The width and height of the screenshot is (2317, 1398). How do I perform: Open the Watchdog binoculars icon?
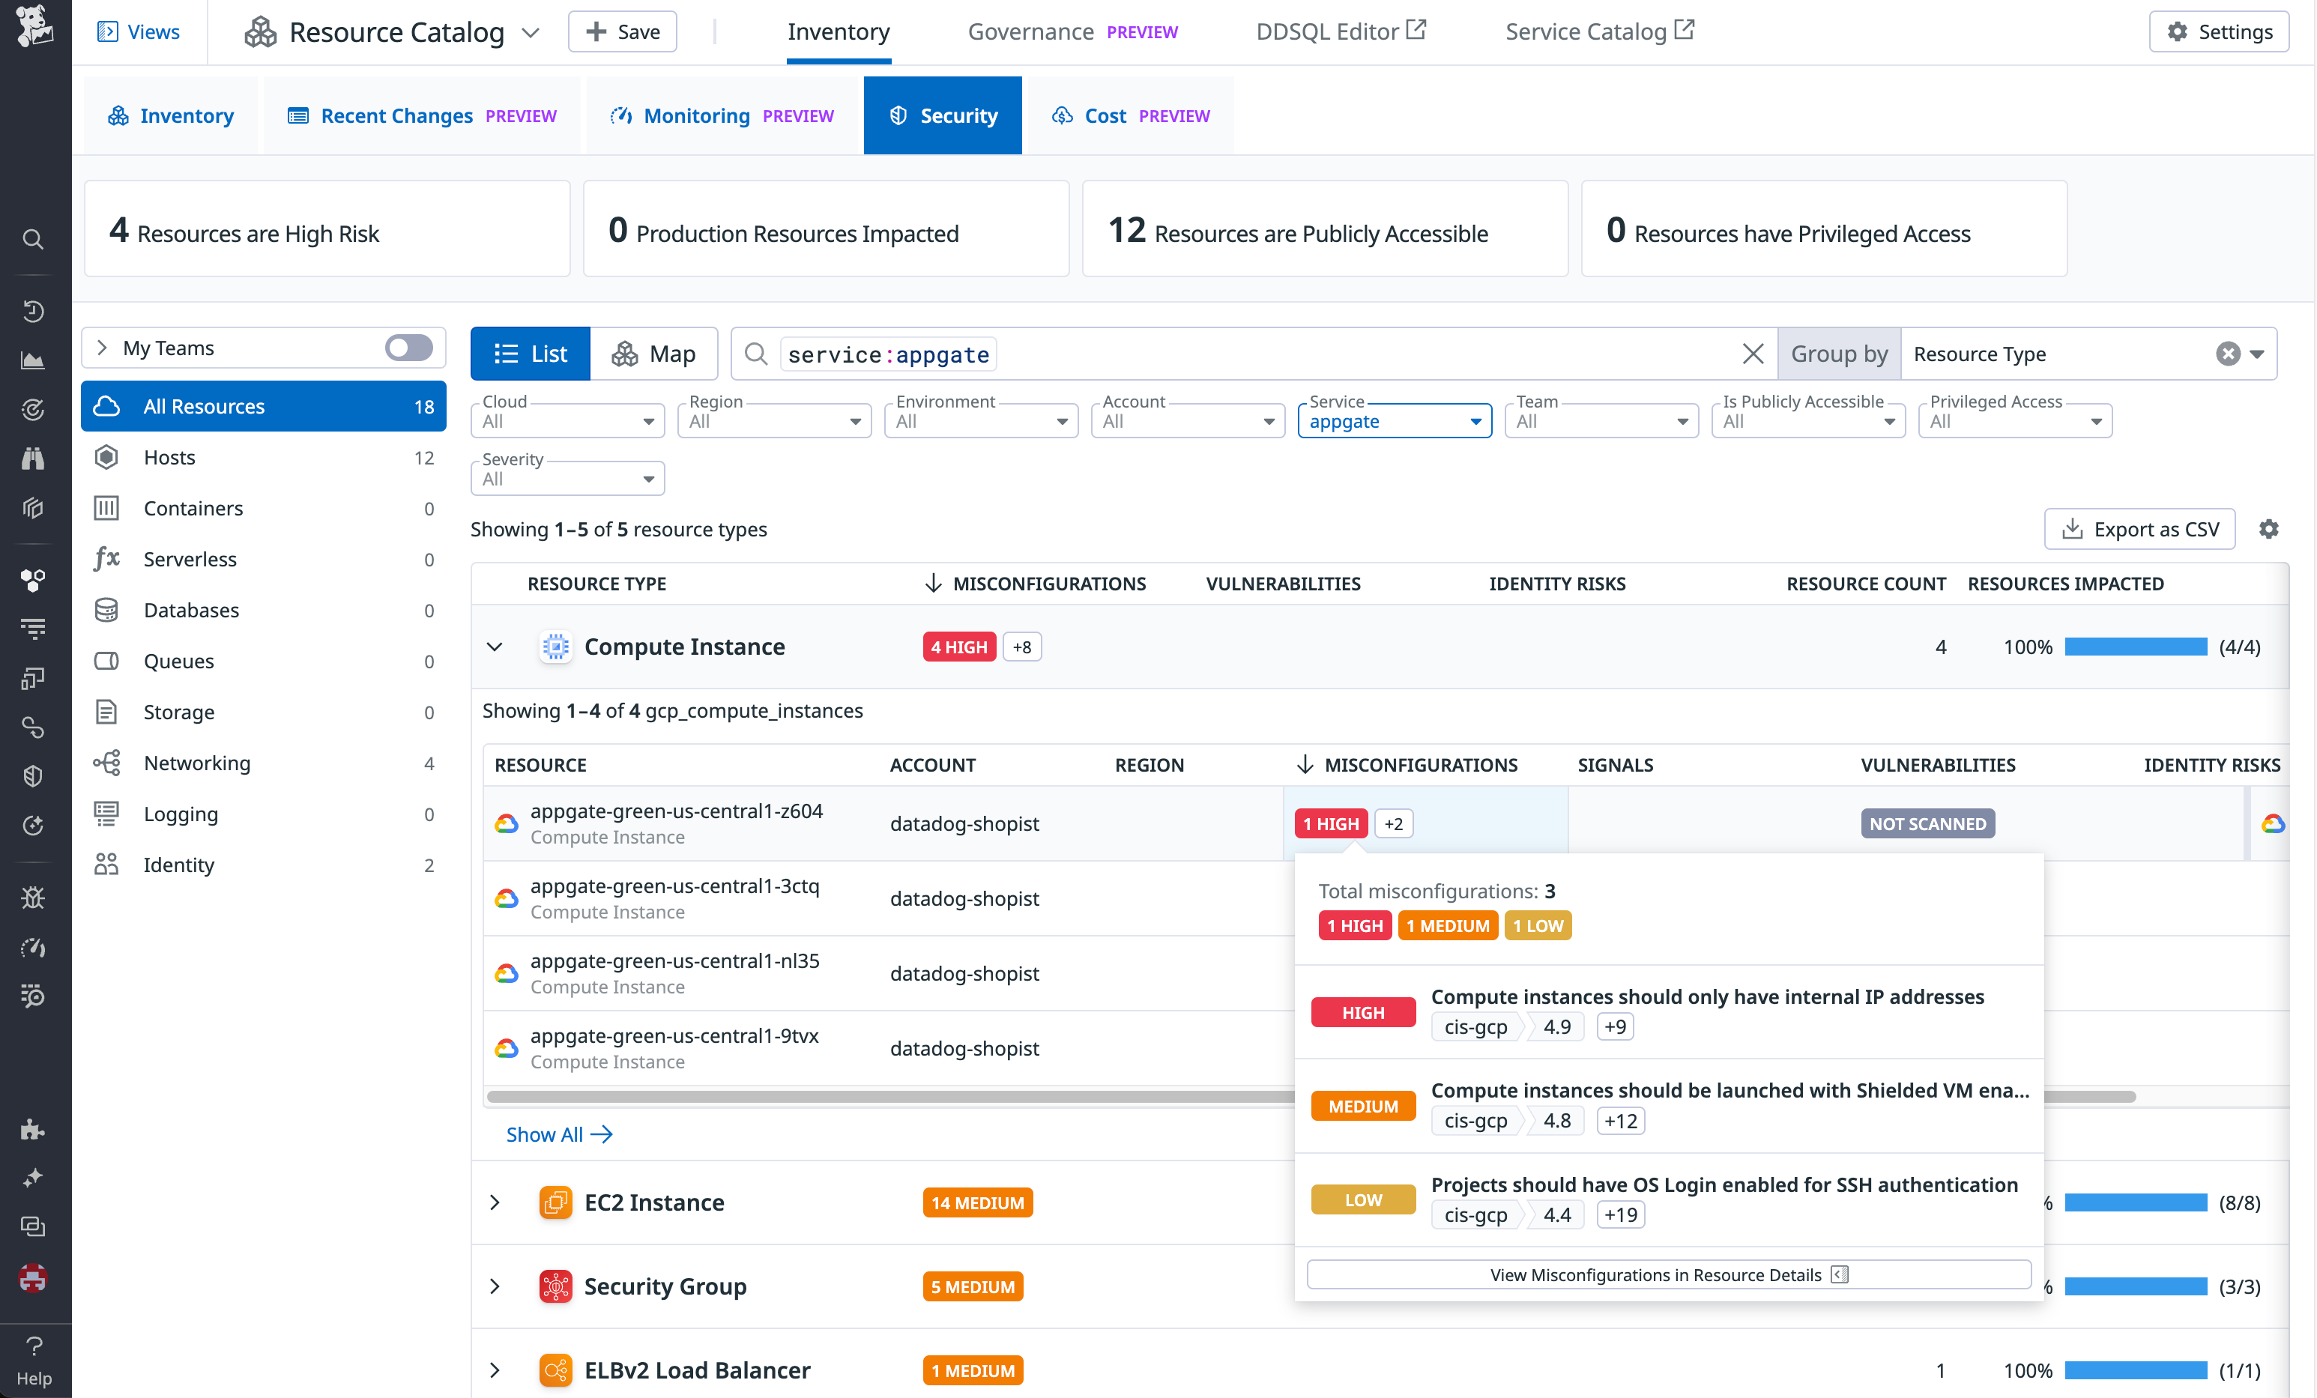click(x=33, y=458)
